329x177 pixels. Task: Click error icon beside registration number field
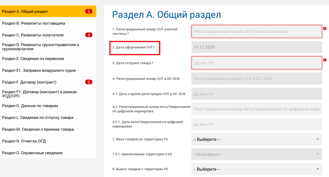[x=325, y=29]
